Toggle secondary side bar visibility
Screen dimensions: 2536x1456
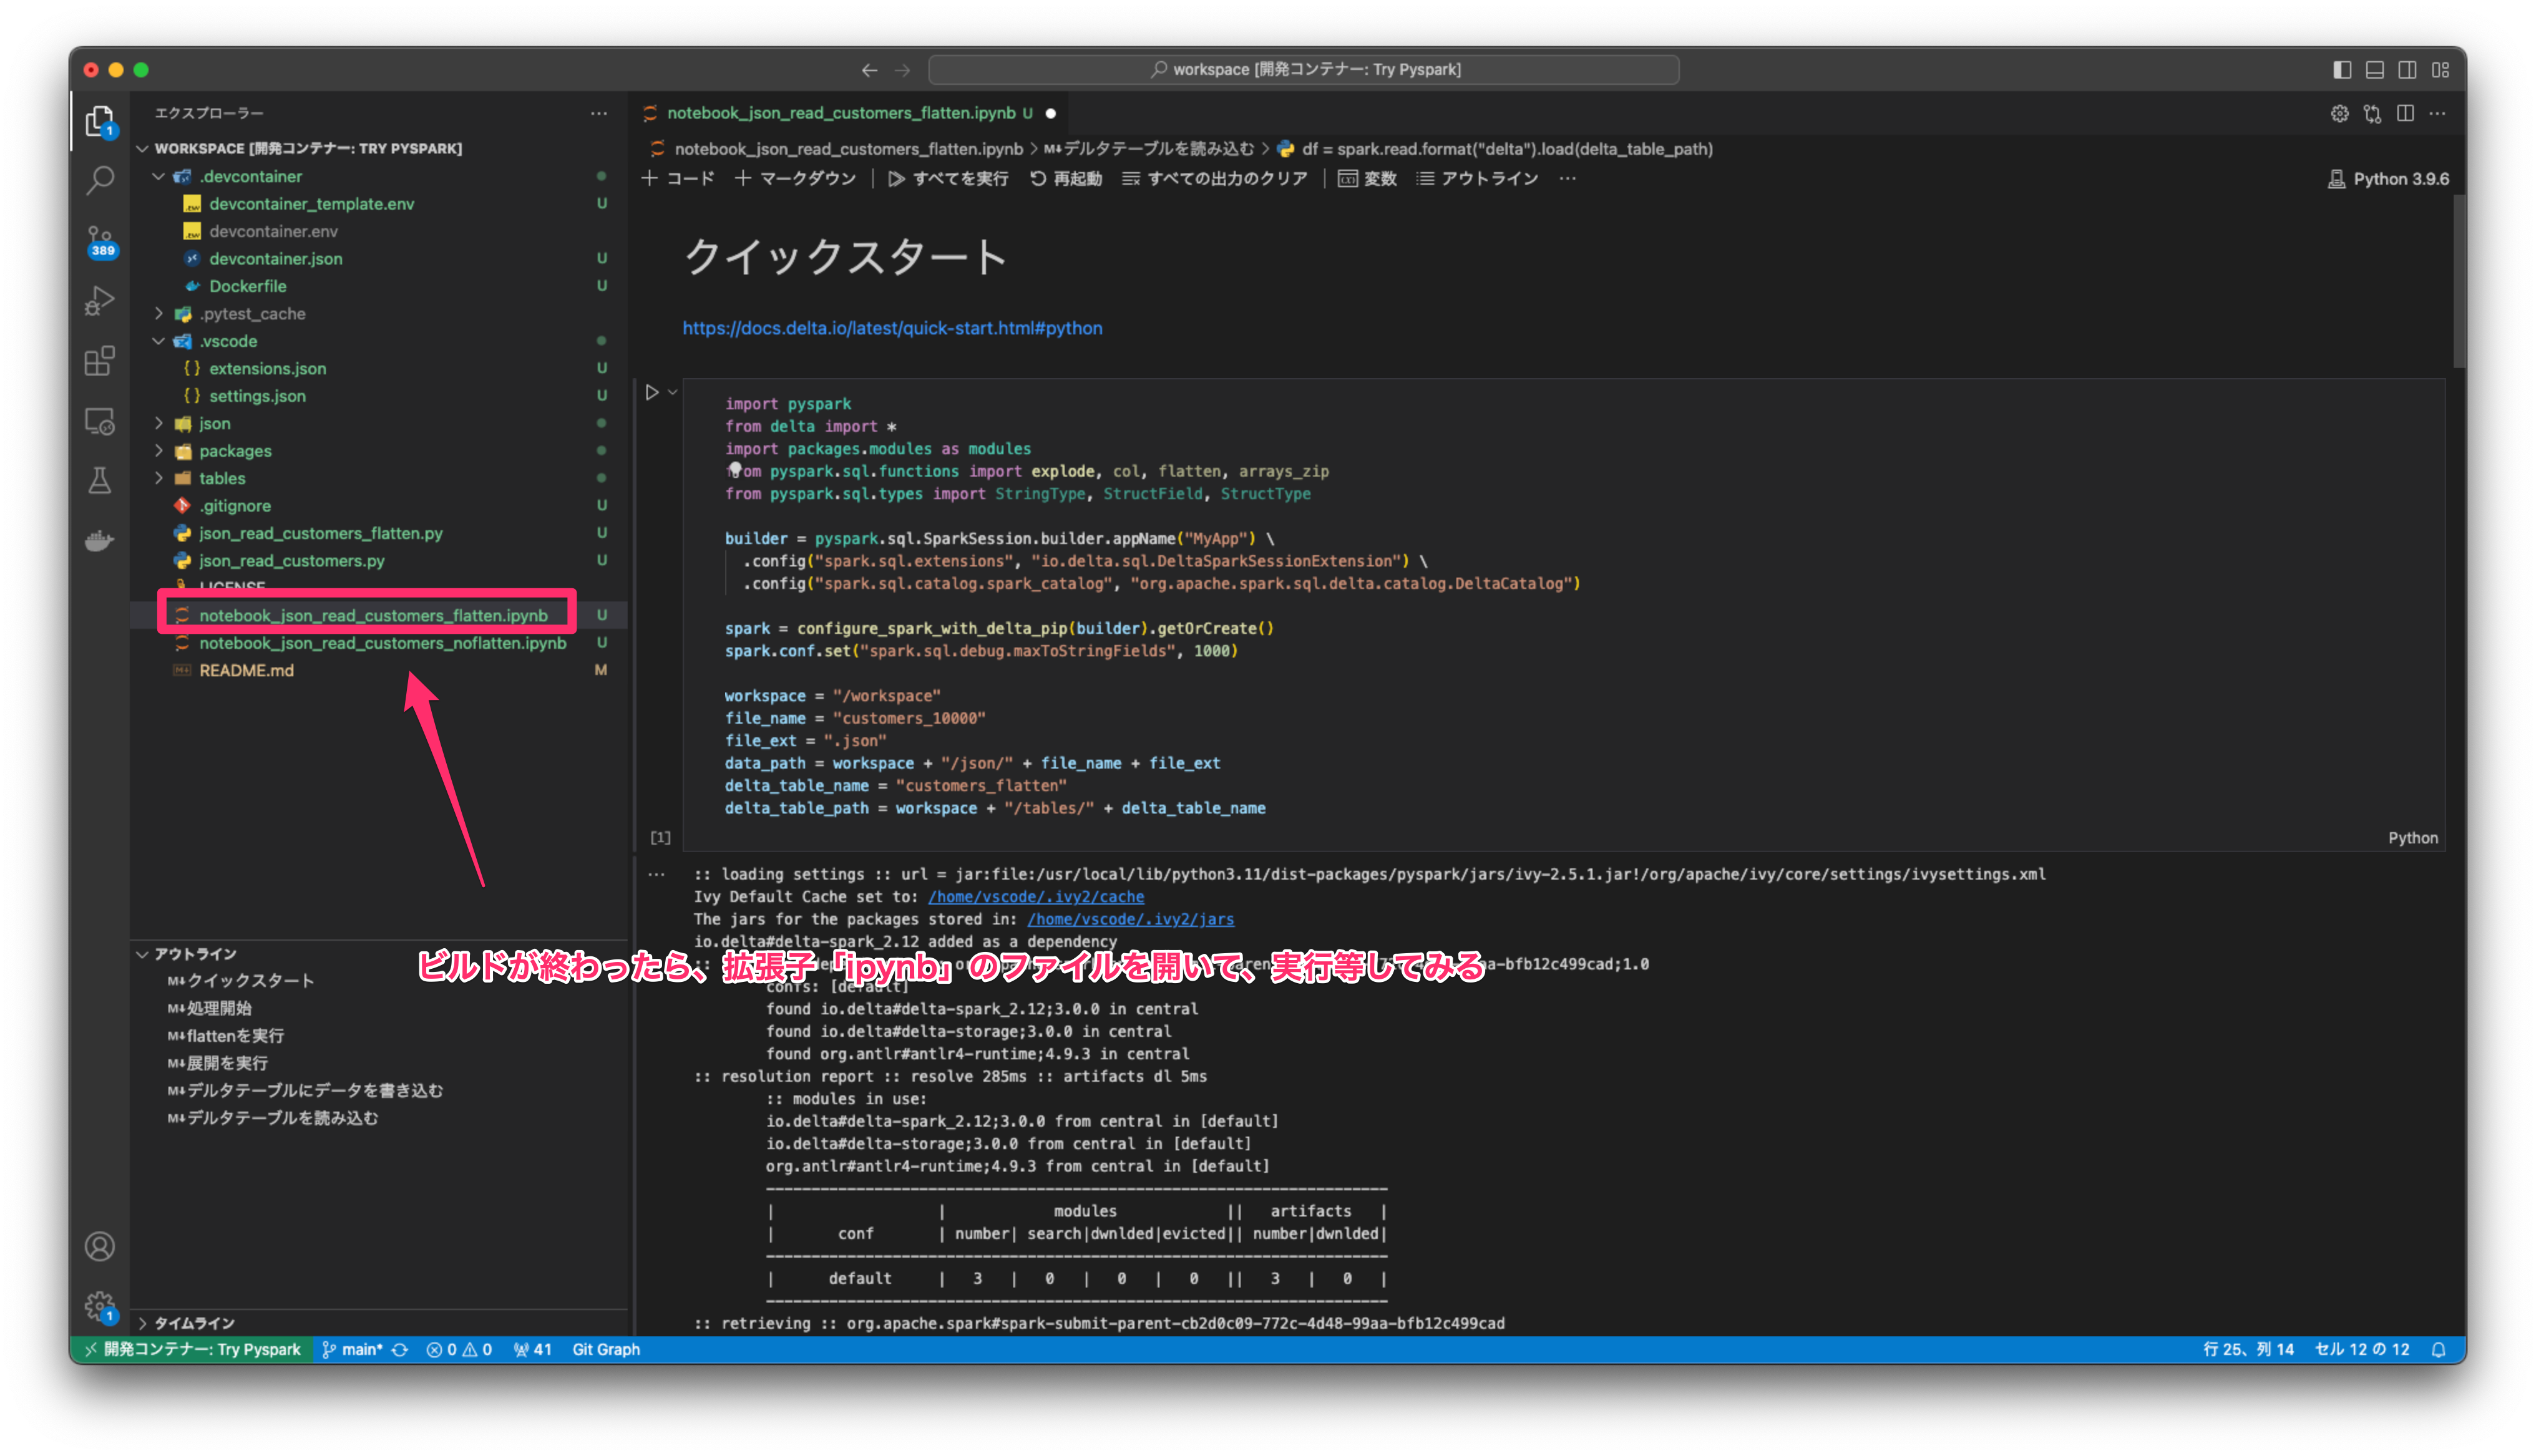click(2407, 70)
